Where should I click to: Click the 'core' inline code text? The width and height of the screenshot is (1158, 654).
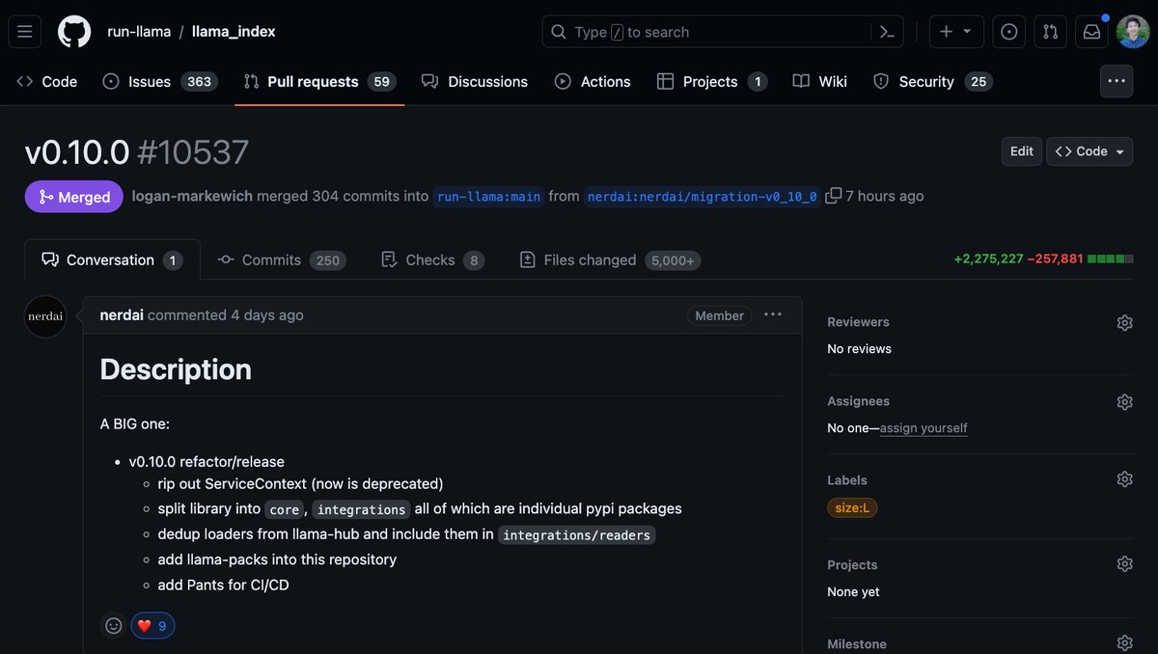(x=285, y=509)
